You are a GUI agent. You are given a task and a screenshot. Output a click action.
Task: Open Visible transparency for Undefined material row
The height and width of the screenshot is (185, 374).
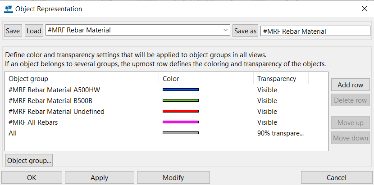coord(267,111)
